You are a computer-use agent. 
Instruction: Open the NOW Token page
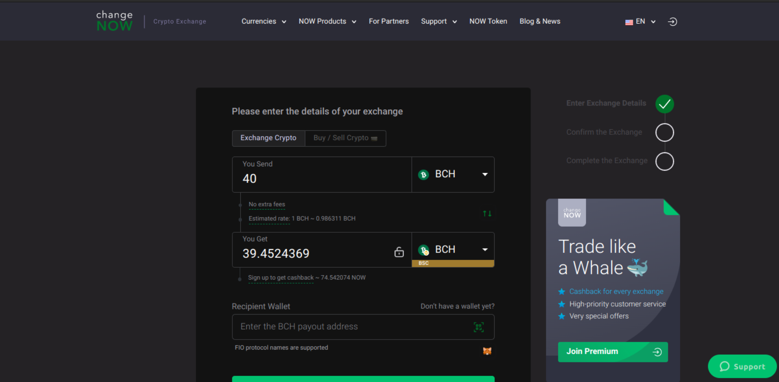[x=488, y=21]
